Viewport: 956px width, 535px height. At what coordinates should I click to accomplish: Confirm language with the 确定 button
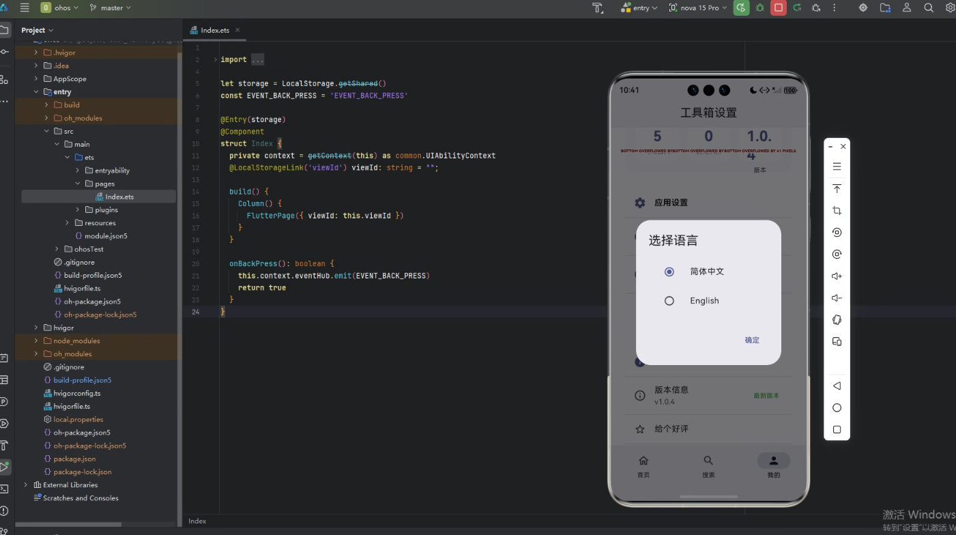(751, 340)
